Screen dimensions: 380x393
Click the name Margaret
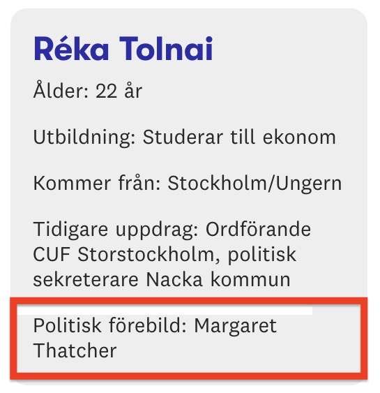point(235,326)
